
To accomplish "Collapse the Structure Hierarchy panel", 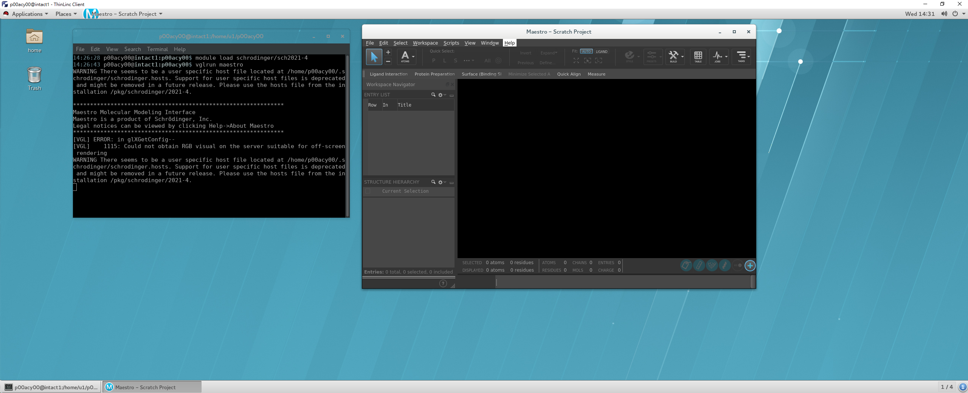I will tap(451, 183).
